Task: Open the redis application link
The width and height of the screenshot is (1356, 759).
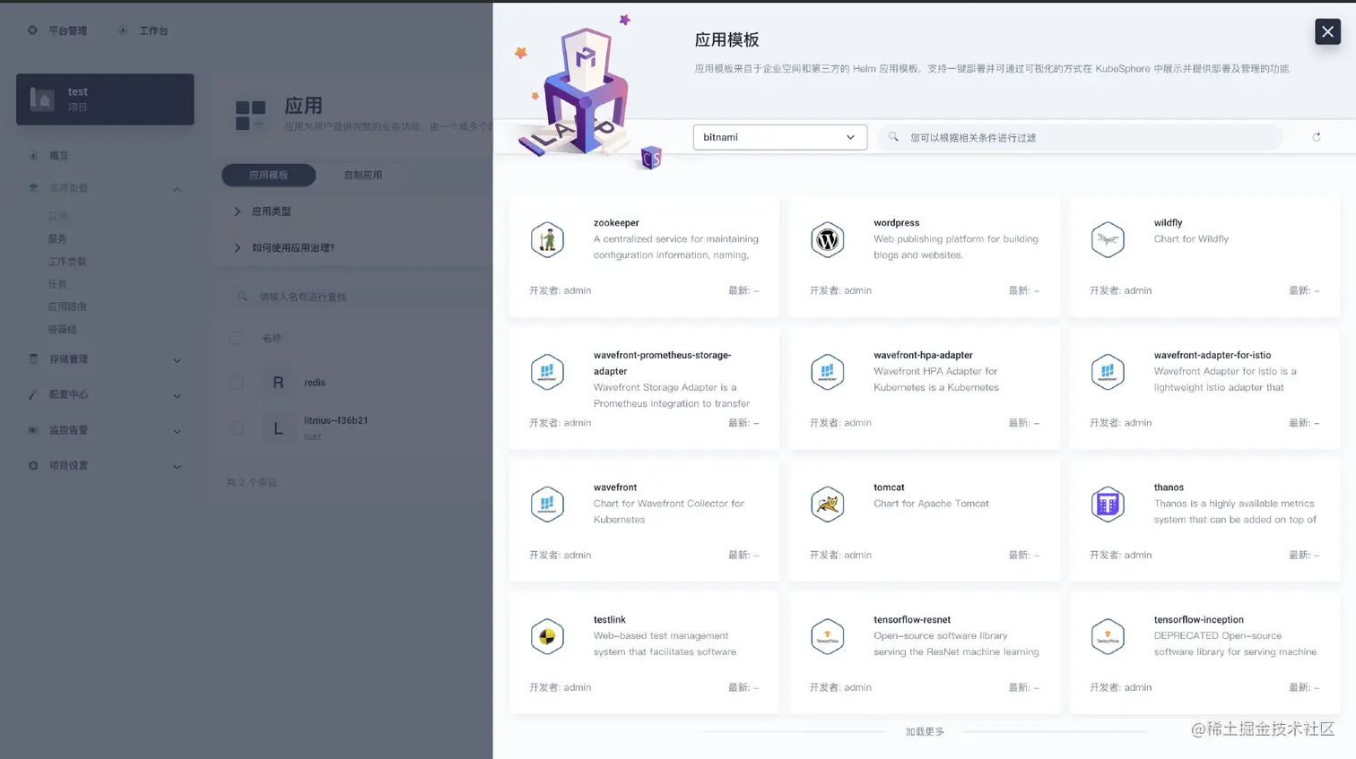Action: click(x=315, y=383)
